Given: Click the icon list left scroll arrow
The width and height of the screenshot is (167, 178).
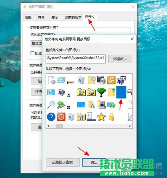Looking at the screenshot, I should click(x=48, y=126).
